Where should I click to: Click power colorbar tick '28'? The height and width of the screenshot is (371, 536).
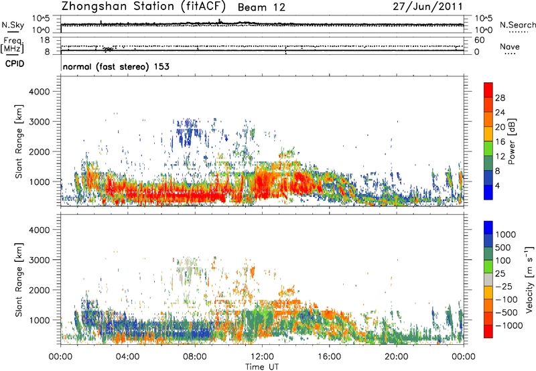tap(500, 98)
